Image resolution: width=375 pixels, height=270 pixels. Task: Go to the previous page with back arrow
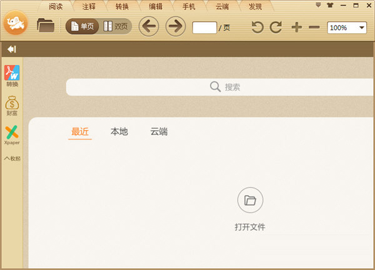coord(148,27)
